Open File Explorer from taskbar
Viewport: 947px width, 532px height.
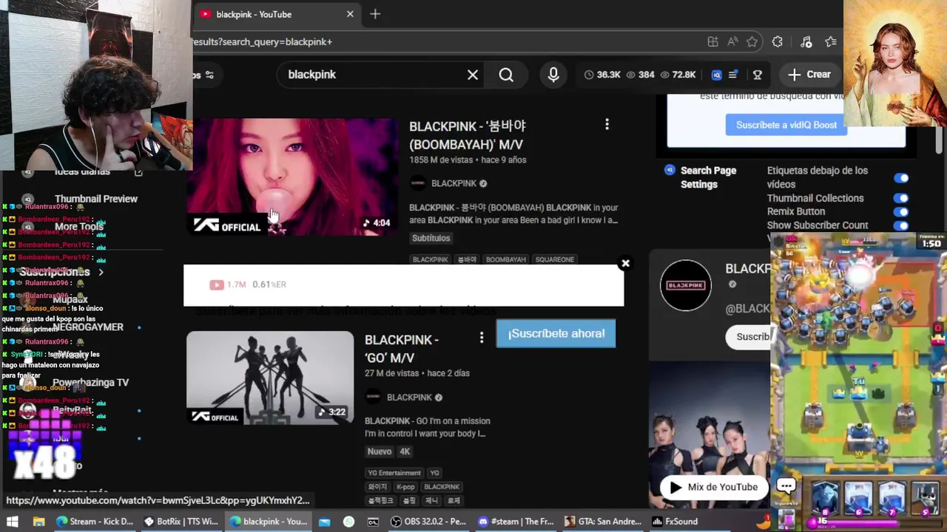(x=39, y=521)
